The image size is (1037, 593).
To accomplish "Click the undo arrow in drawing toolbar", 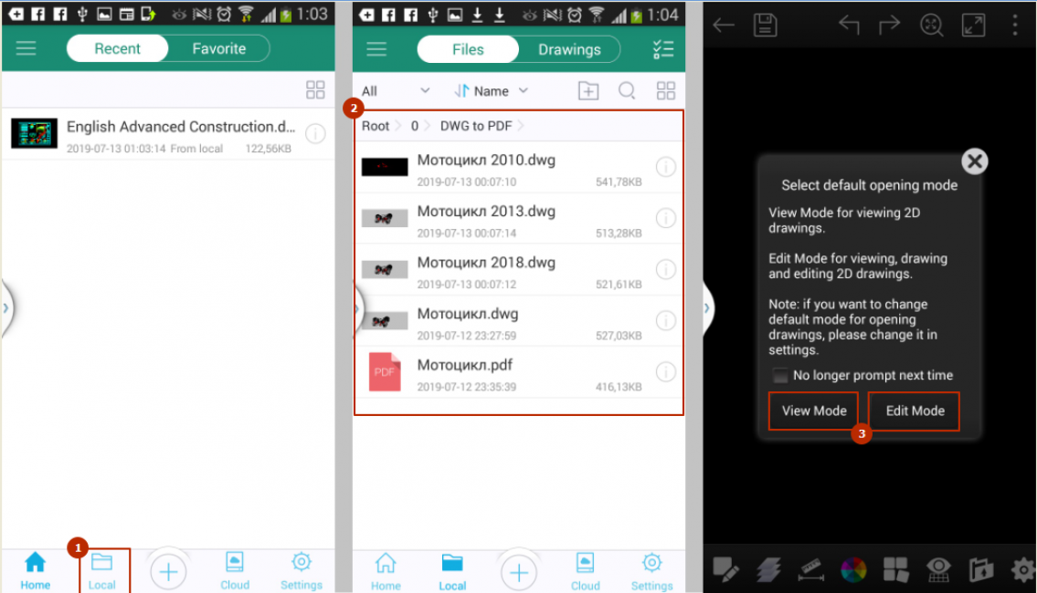I will (x=848, y=25).
